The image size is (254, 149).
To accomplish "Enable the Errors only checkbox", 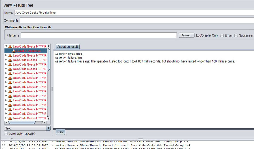I will [x=222, y=35].
